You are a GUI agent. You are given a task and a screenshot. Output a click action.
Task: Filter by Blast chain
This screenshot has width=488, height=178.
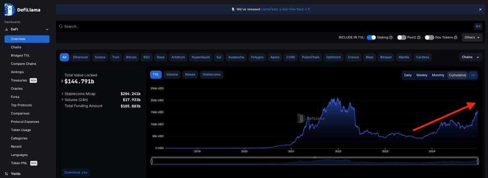click(369, 57)
